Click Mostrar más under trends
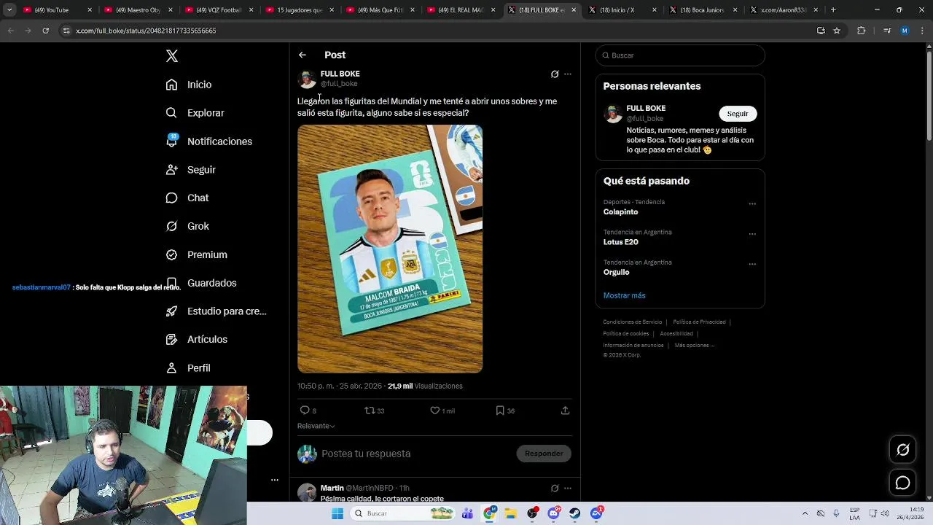Viewport: 933px width, 525px height. click(624, 295)
